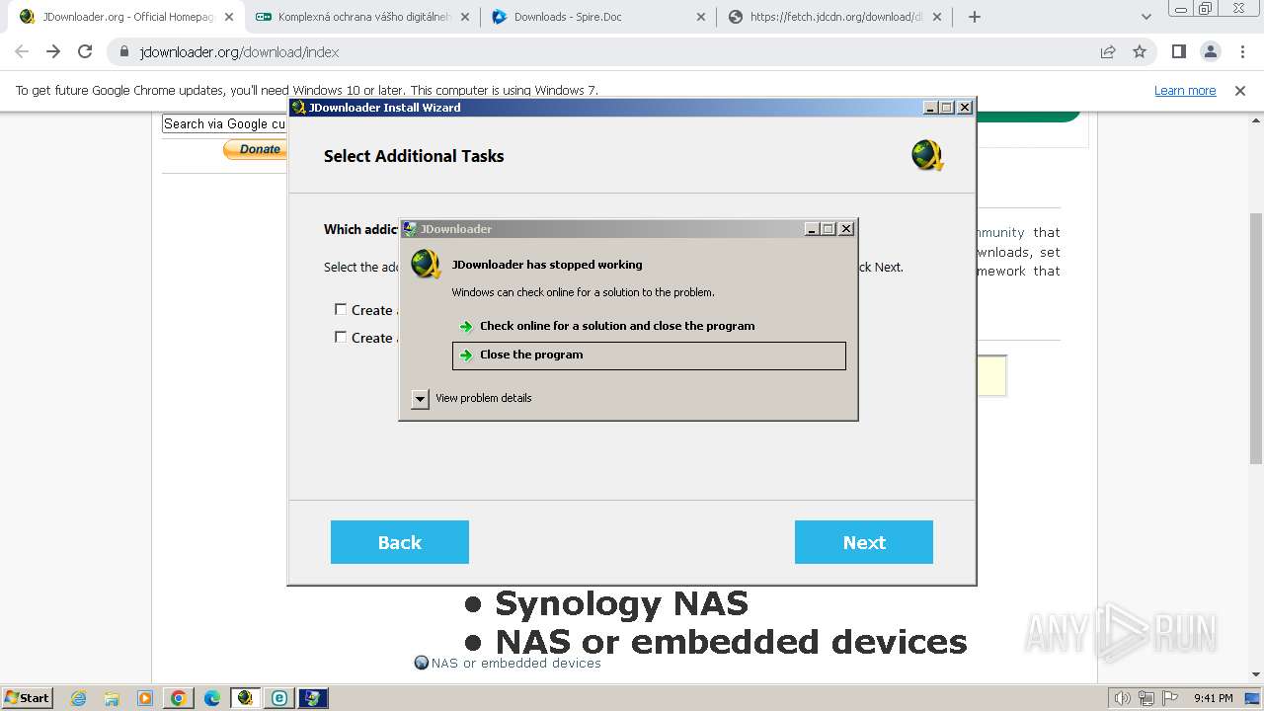
Task: Switch to Downloads - Spire.Doc tab
Action: point(598,17)
